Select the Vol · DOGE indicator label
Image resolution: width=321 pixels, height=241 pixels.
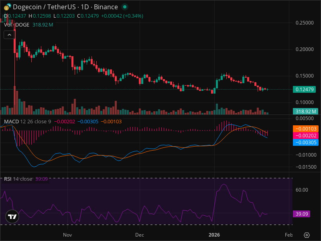click(x=17, y=25)
